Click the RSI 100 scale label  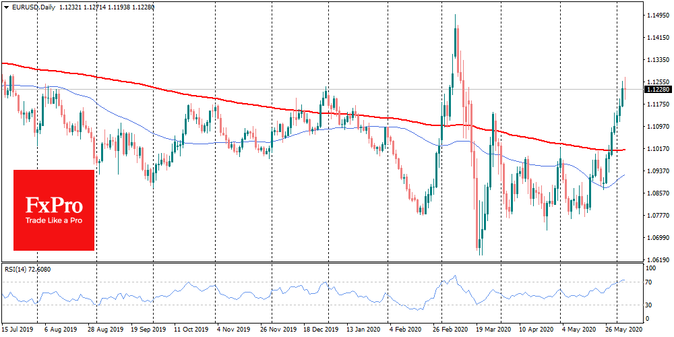(652, 268)
